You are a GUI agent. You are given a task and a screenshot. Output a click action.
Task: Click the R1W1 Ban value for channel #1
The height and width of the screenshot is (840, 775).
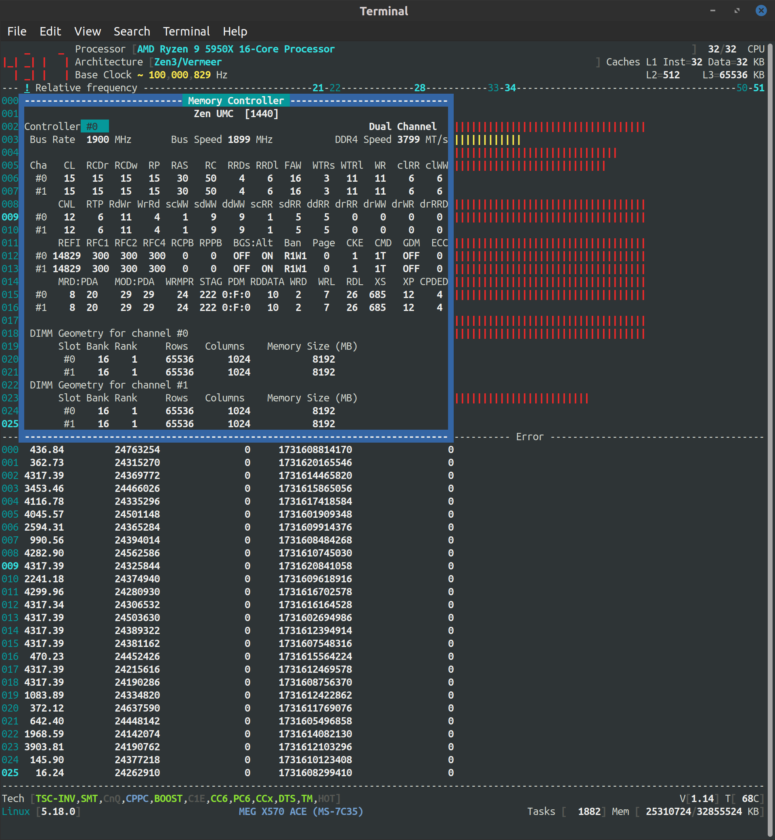pos(295,269)
